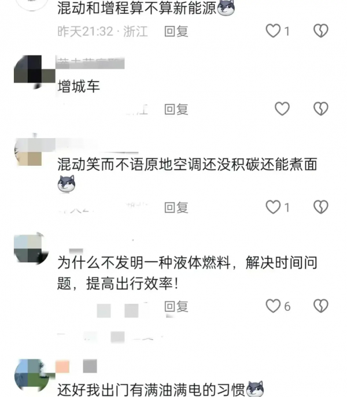Like the 增城车 comment
Viewport: 347px width, 397px height.
(x=282, y=109)
